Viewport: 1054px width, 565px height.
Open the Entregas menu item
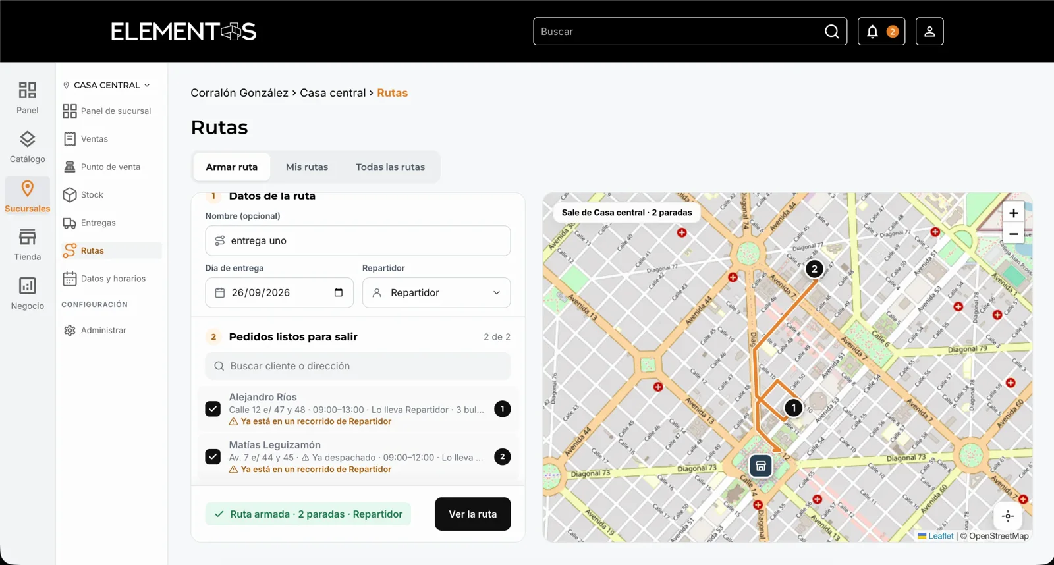tap(111, 223)
